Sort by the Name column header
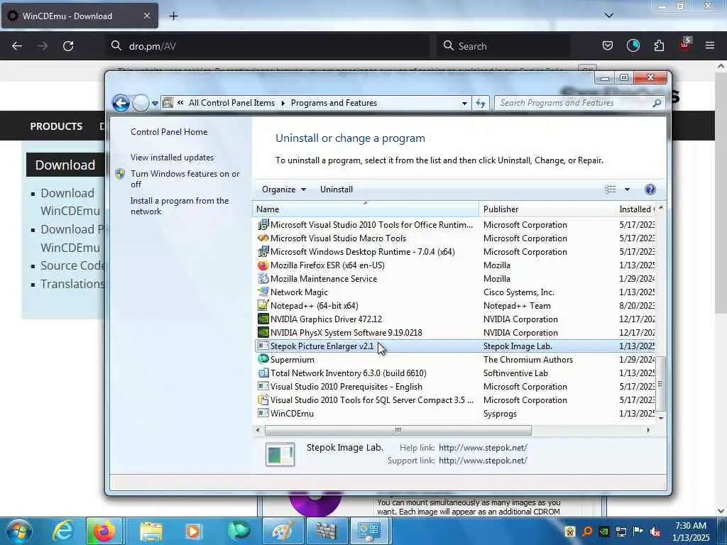 tap(366, 209)
